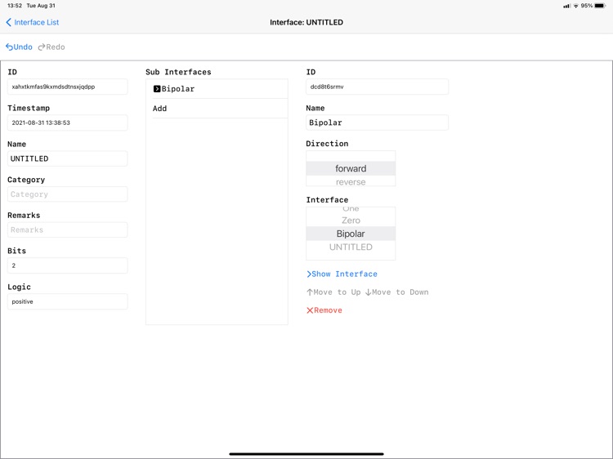613x459 pixels.
Task: Click Show Interface link
Action: click(342, 274)
